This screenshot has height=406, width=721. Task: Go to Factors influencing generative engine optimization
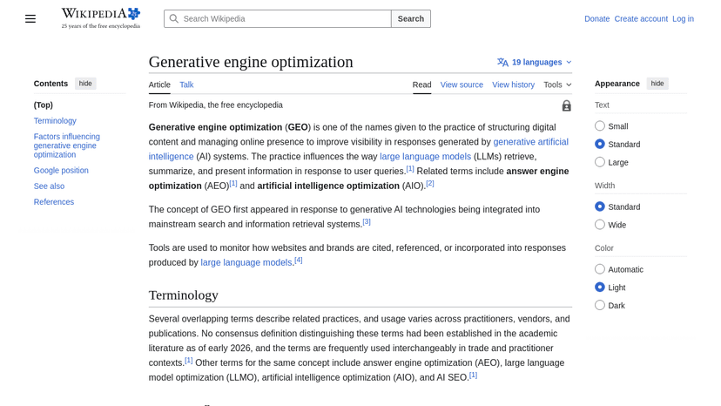[67, 145]
